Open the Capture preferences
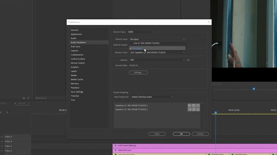This screenshot has height=155, width=277. pyautogui.click(x=74, y=51)
